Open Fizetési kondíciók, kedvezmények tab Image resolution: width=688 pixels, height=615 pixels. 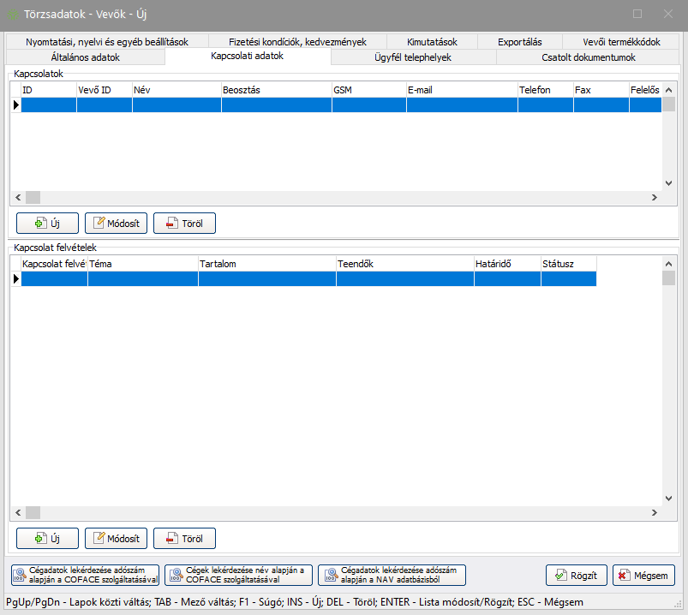point(297,42)
